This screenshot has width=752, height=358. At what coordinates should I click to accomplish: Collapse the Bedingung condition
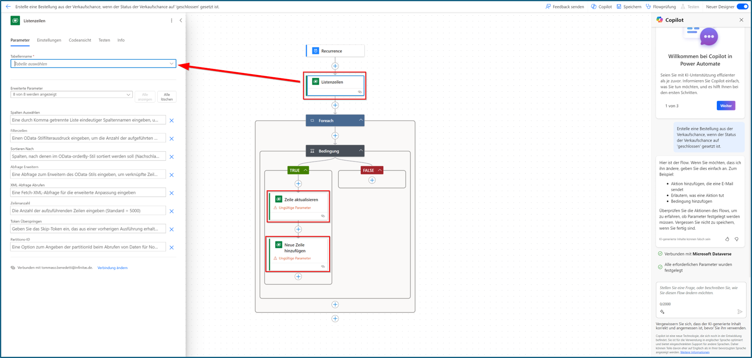pos(361,151)
